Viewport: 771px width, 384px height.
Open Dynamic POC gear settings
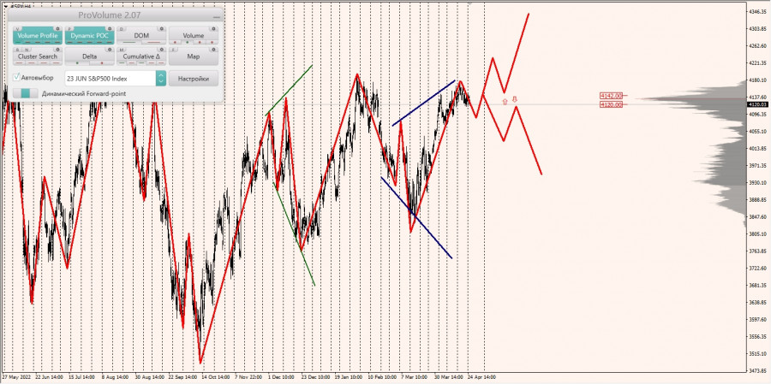coord(110,28)
